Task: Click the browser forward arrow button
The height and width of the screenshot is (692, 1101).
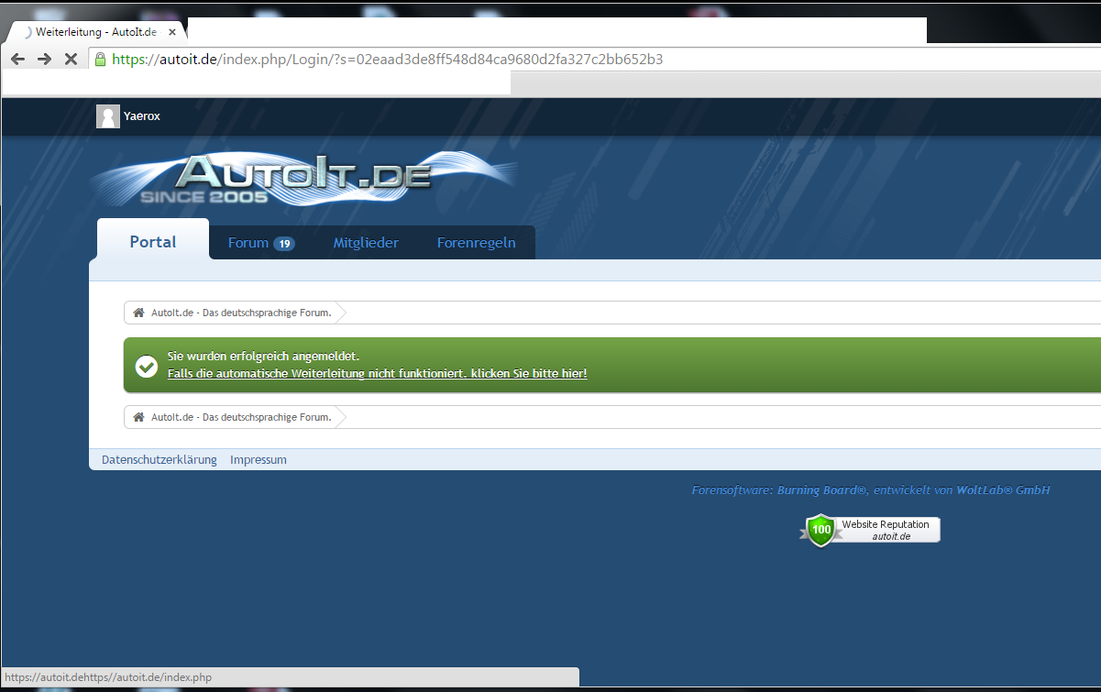Action: (x=44, y=60)
